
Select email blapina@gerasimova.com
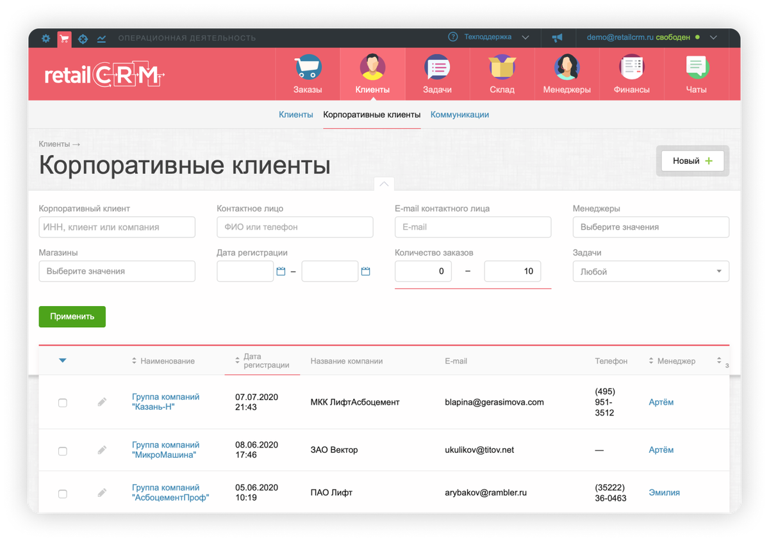click(494, 402)
